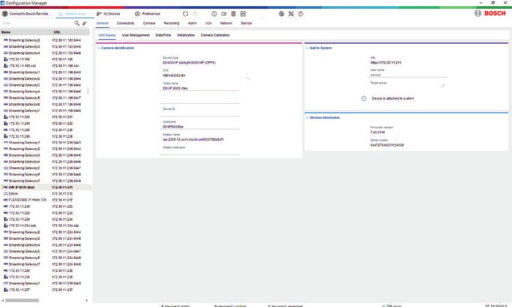
Task: Select the General tab
Action: pos(102,23)
